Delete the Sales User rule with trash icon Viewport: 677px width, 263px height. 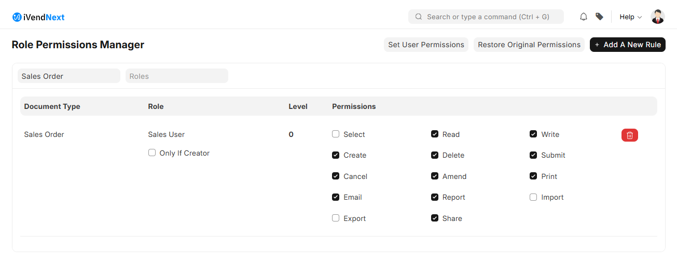pyautogui.click(x=629, y=135)
